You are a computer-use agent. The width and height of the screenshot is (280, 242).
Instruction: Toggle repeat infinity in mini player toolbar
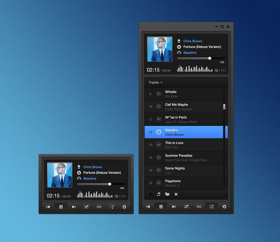coord(99,207)
